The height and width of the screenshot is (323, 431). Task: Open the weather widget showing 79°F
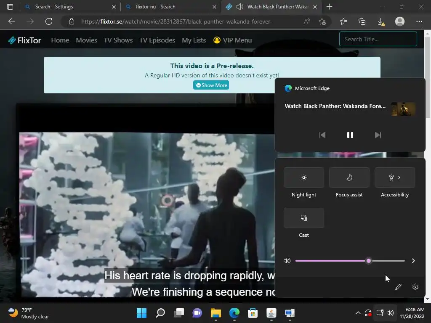[29, 313]
